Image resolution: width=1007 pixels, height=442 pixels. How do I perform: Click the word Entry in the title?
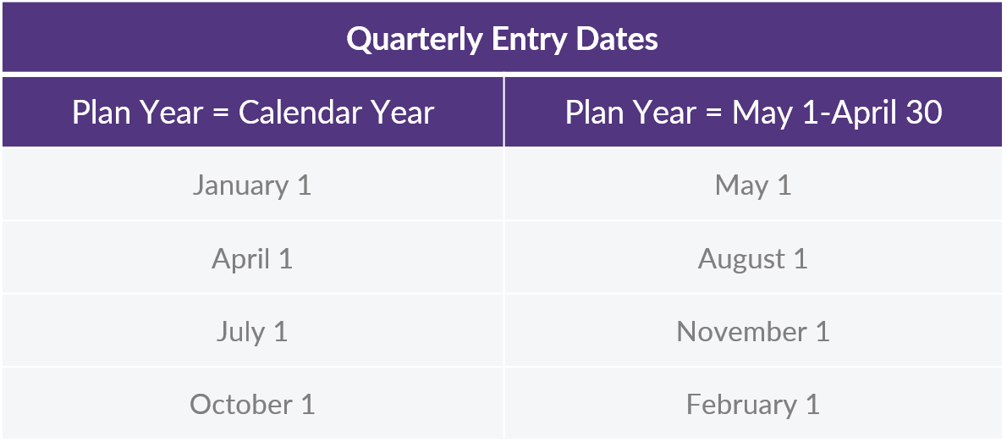pyautogui.click(x=529, y=40)
